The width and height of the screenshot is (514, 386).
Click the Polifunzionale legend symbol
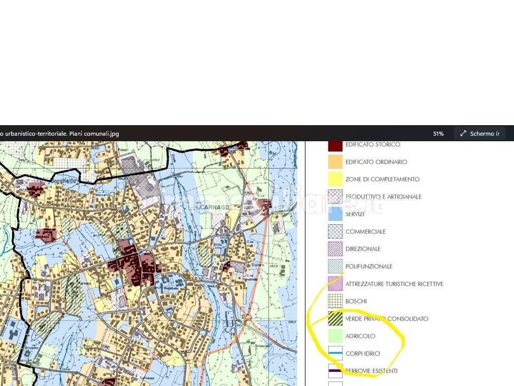click(335, 266)
